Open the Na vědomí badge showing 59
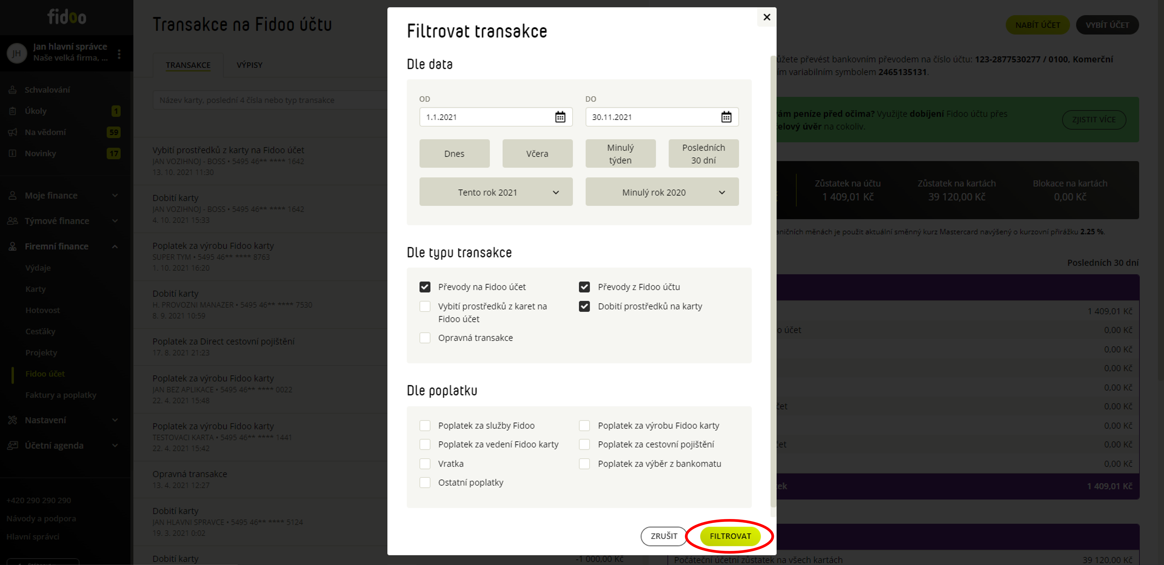The image size is (1164, 565). [x=114, y=132]
